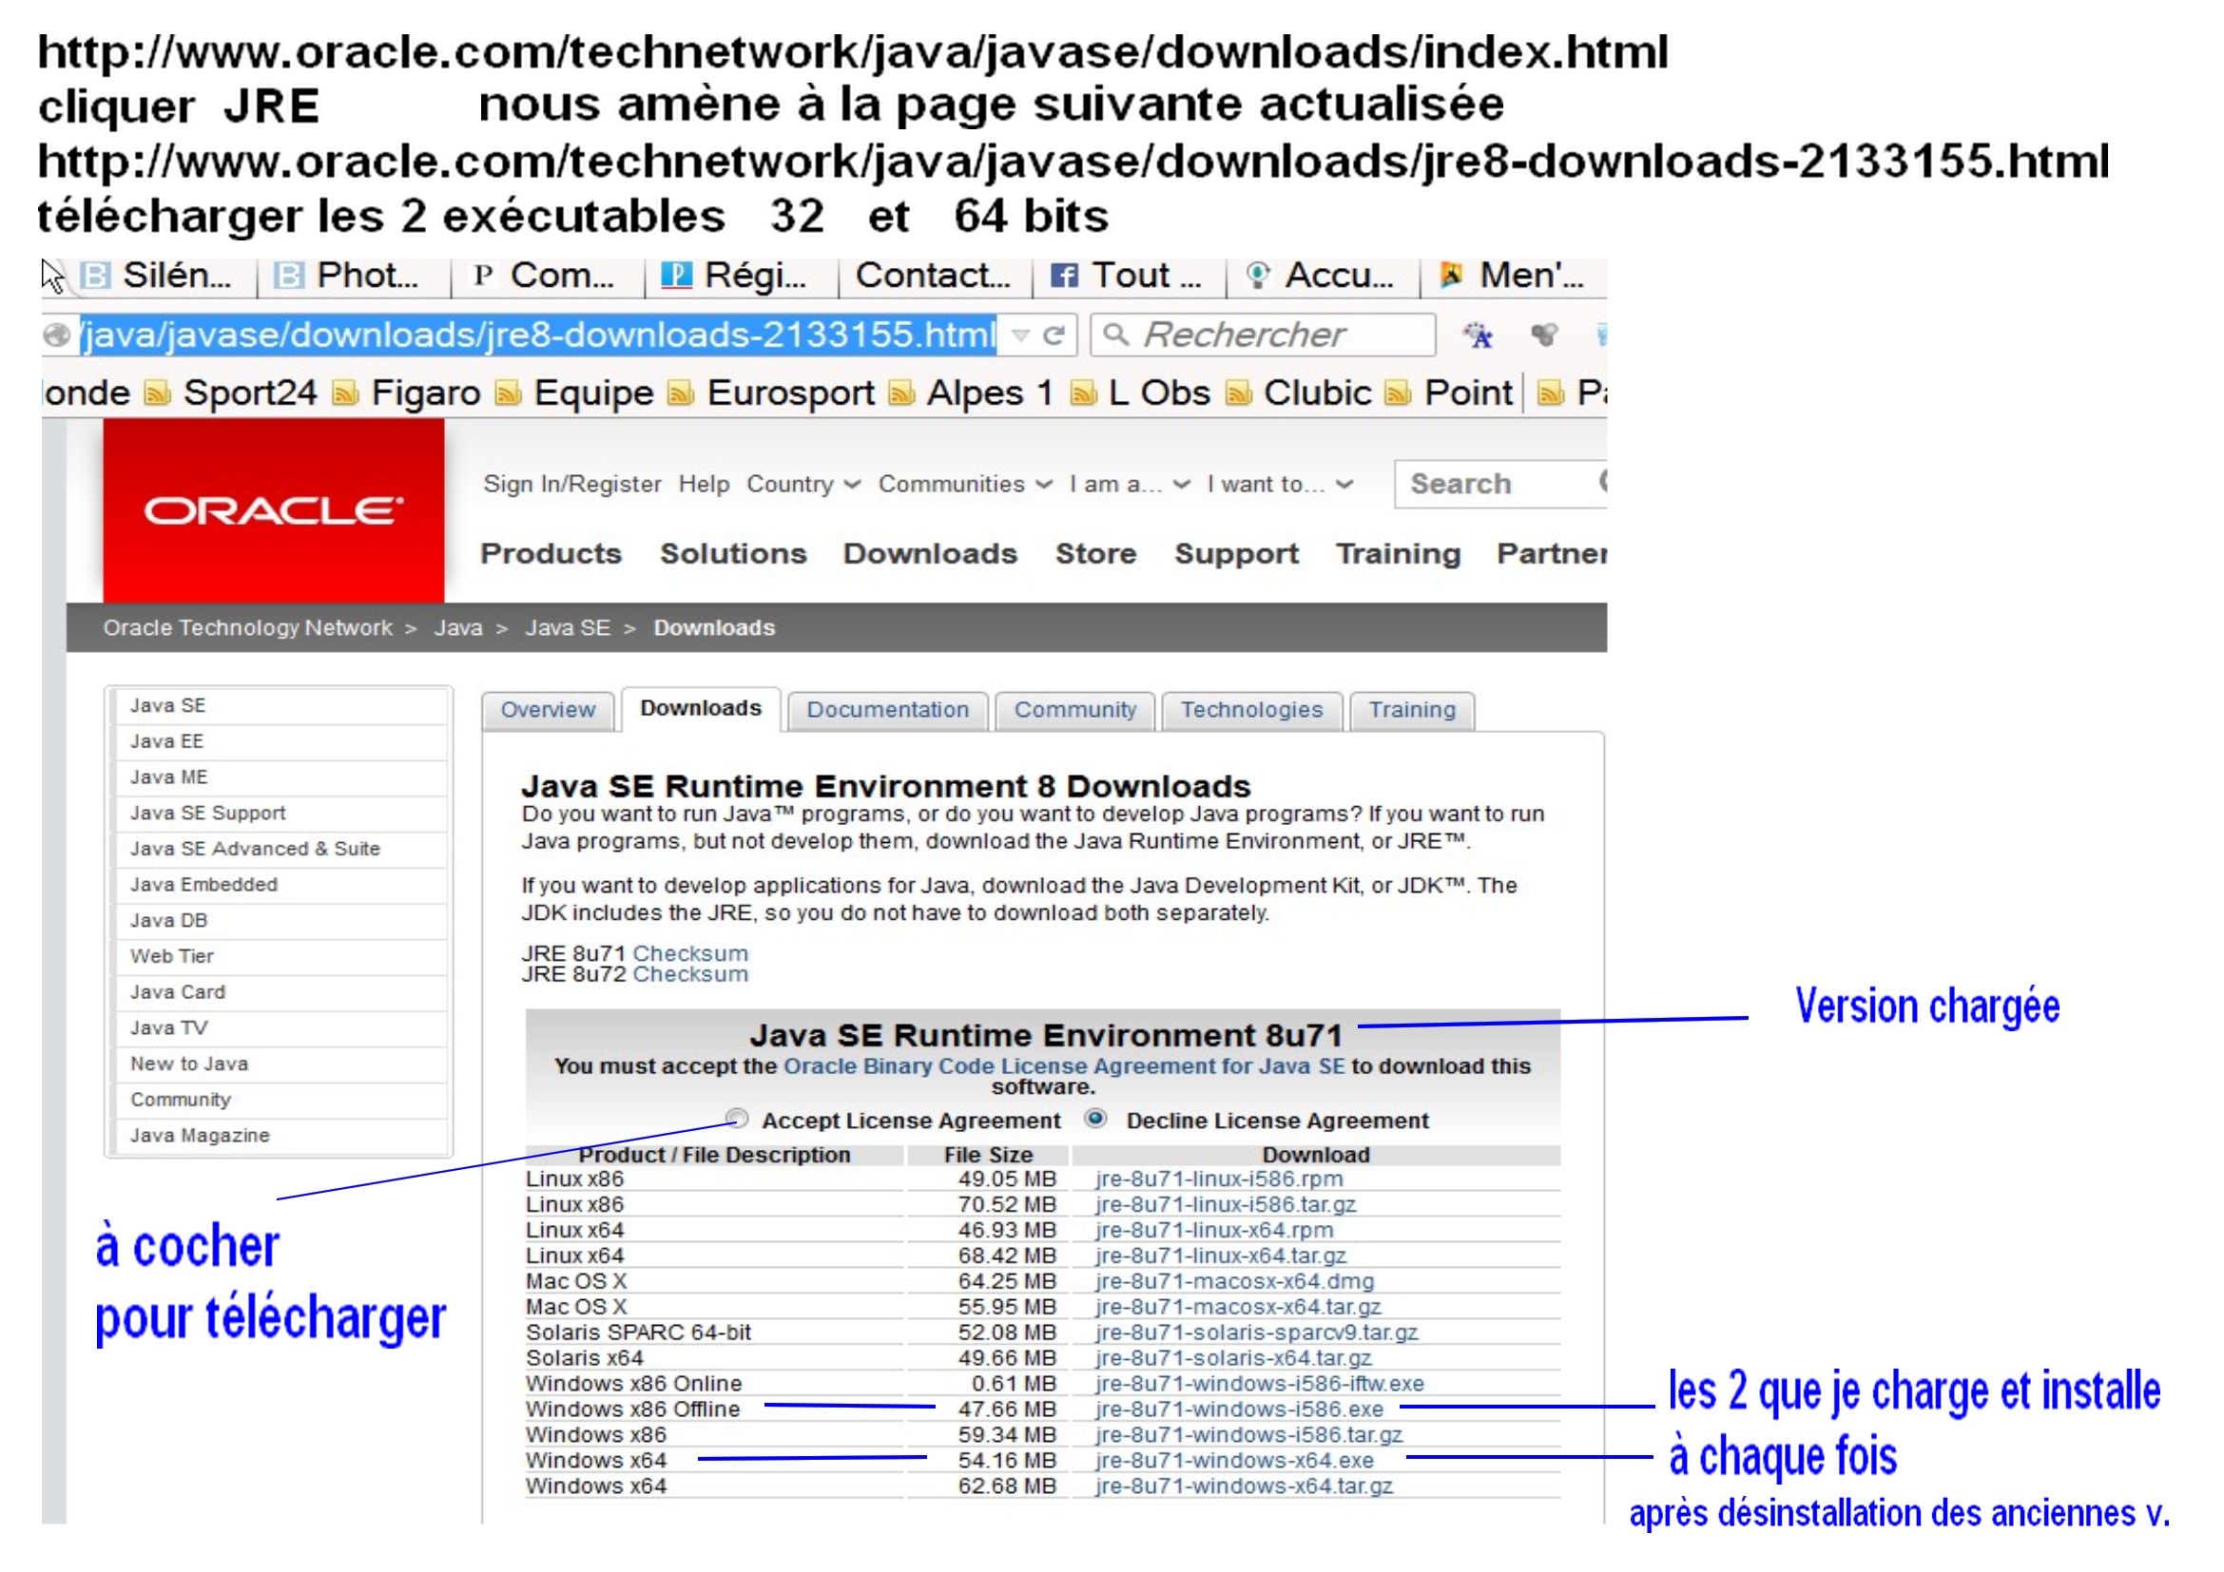Download jre-8u71-windows-i586-iftw.exe
The image size is (2224, 1572).
1260,1384
